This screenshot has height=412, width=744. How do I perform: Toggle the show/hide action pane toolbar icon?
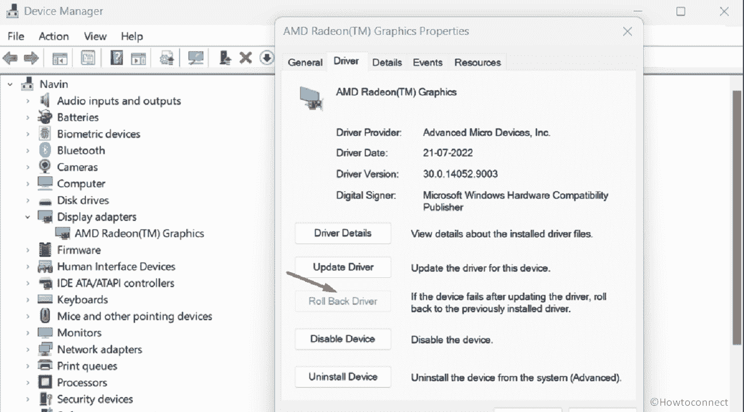pyautogui.click(x=138, y=58)
